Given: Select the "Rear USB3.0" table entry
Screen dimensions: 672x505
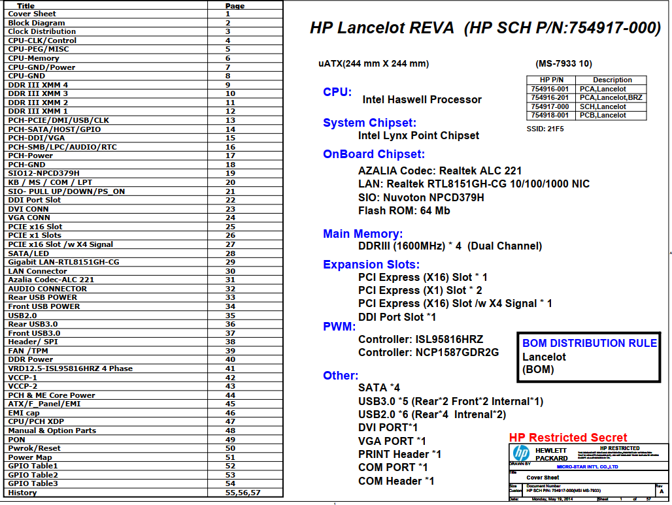Looking at the screenshot, I should [x=33, y=324].
